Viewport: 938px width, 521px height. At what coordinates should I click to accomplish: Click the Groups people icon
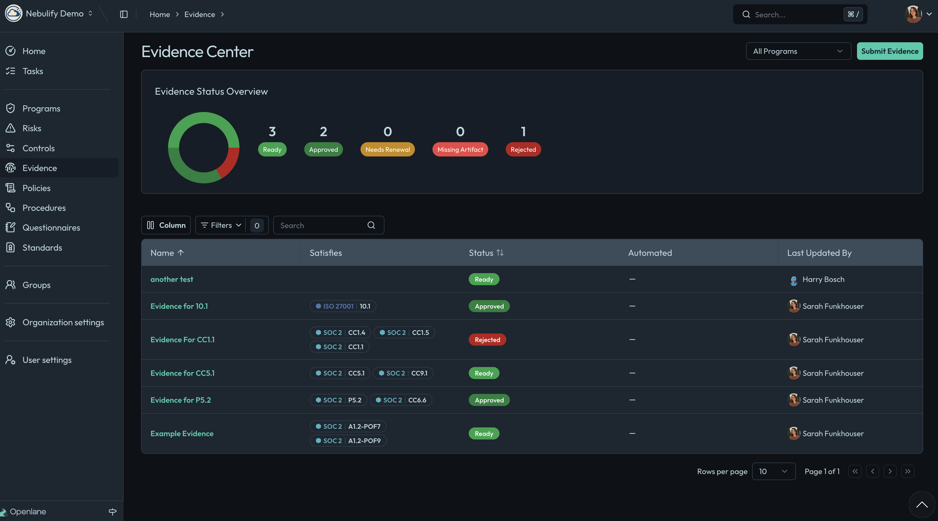[x=10, y=285]
